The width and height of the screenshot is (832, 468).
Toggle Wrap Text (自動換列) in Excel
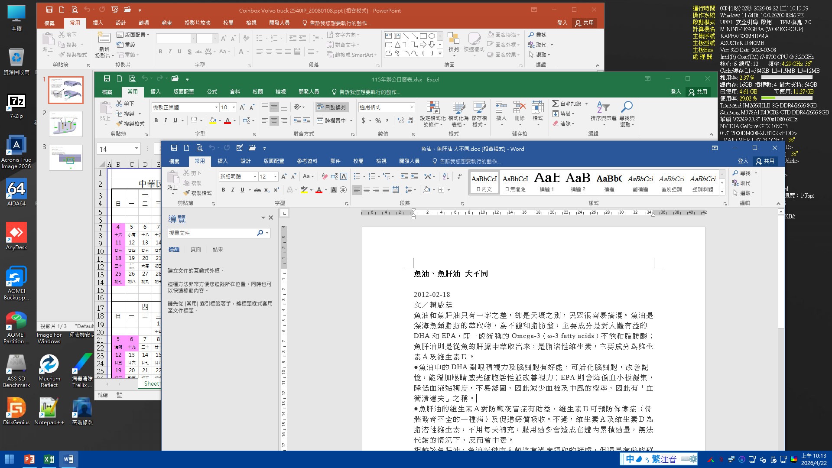331,107
